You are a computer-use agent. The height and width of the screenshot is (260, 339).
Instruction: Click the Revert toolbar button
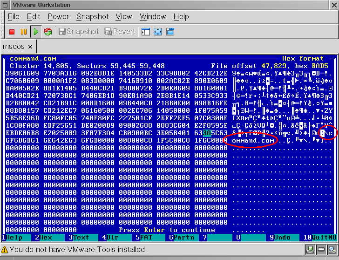click(120, 32)
